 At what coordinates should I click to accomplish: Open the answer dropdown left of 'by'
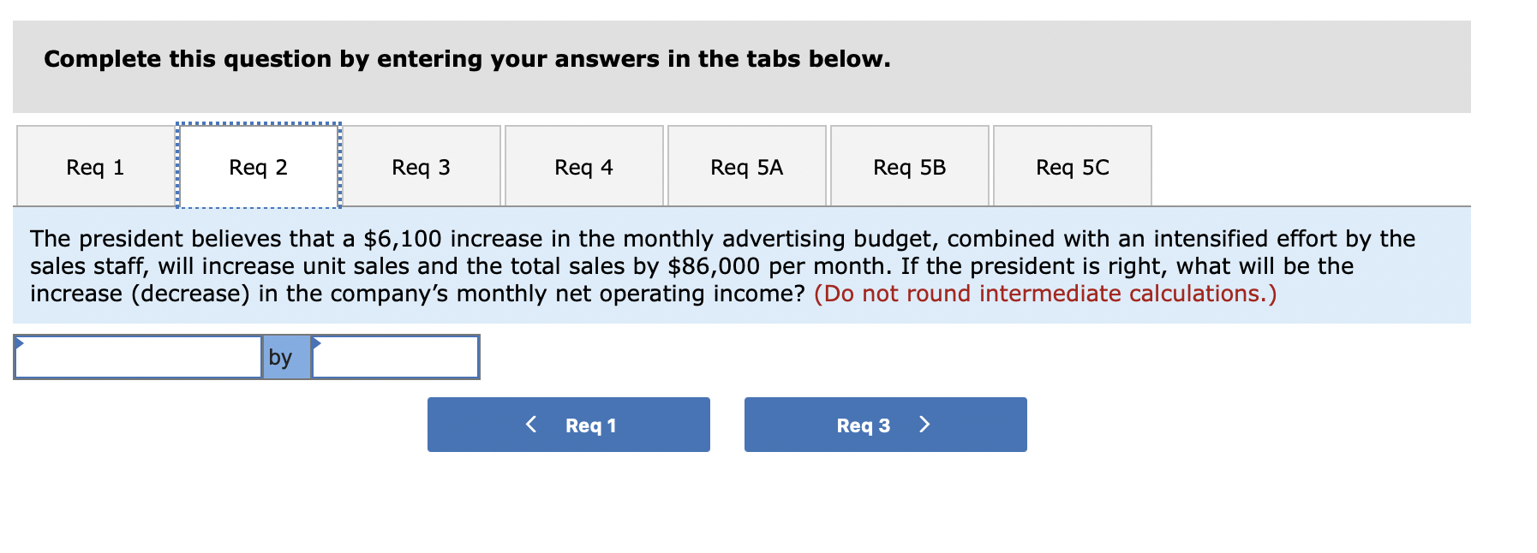tap(139, 358)
